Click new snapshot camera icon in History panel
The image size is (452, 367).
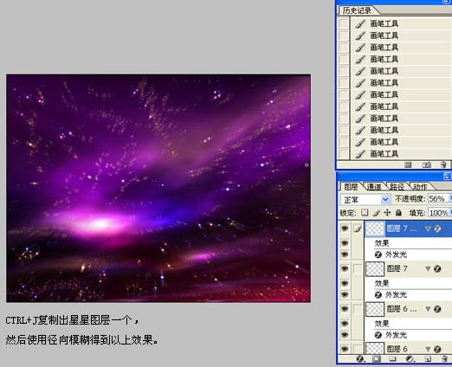(427, 164)
